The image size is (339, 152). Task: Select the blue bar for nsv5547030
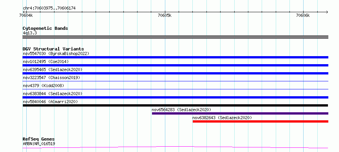coord(175,57)
